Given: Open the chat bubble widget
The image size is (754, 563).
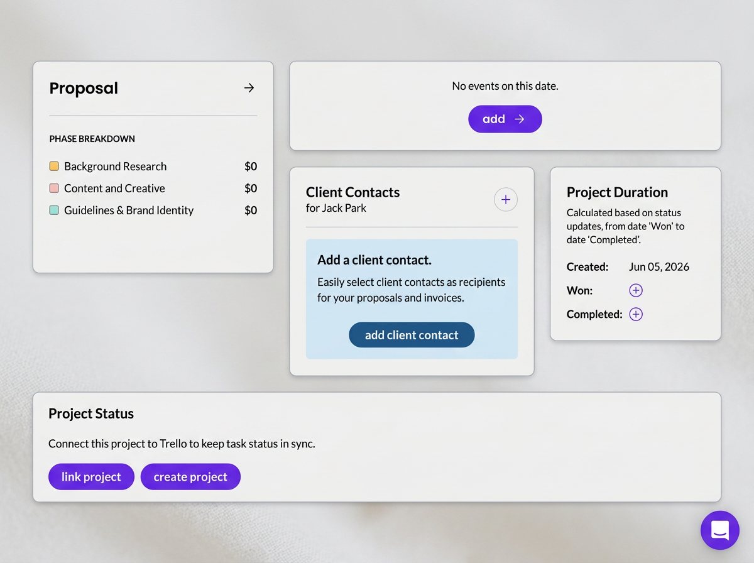Looking at the screenshot, I should [720, 530].
